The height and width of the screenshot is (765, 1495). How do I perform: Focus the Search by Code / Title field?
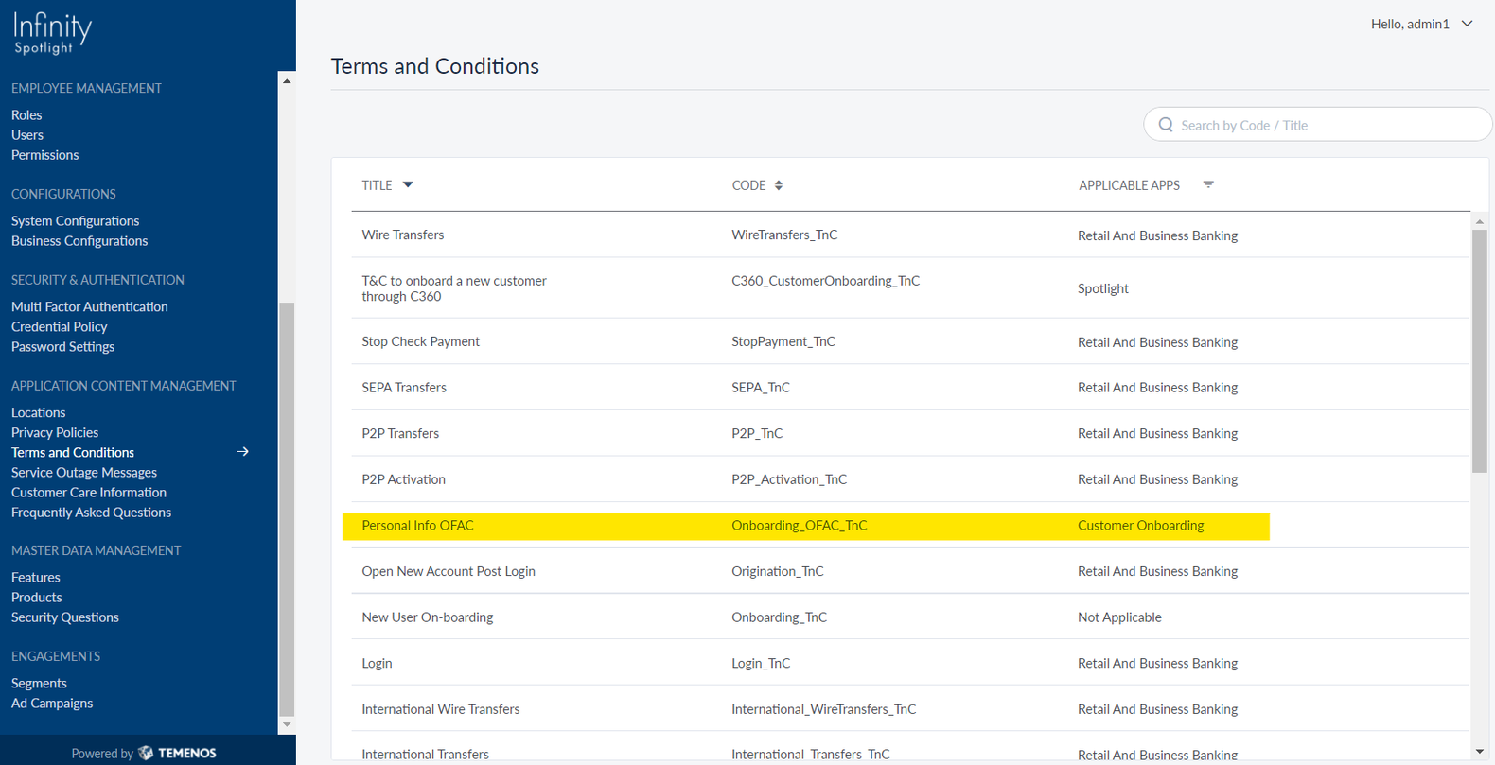click(x=1325, y=125)
